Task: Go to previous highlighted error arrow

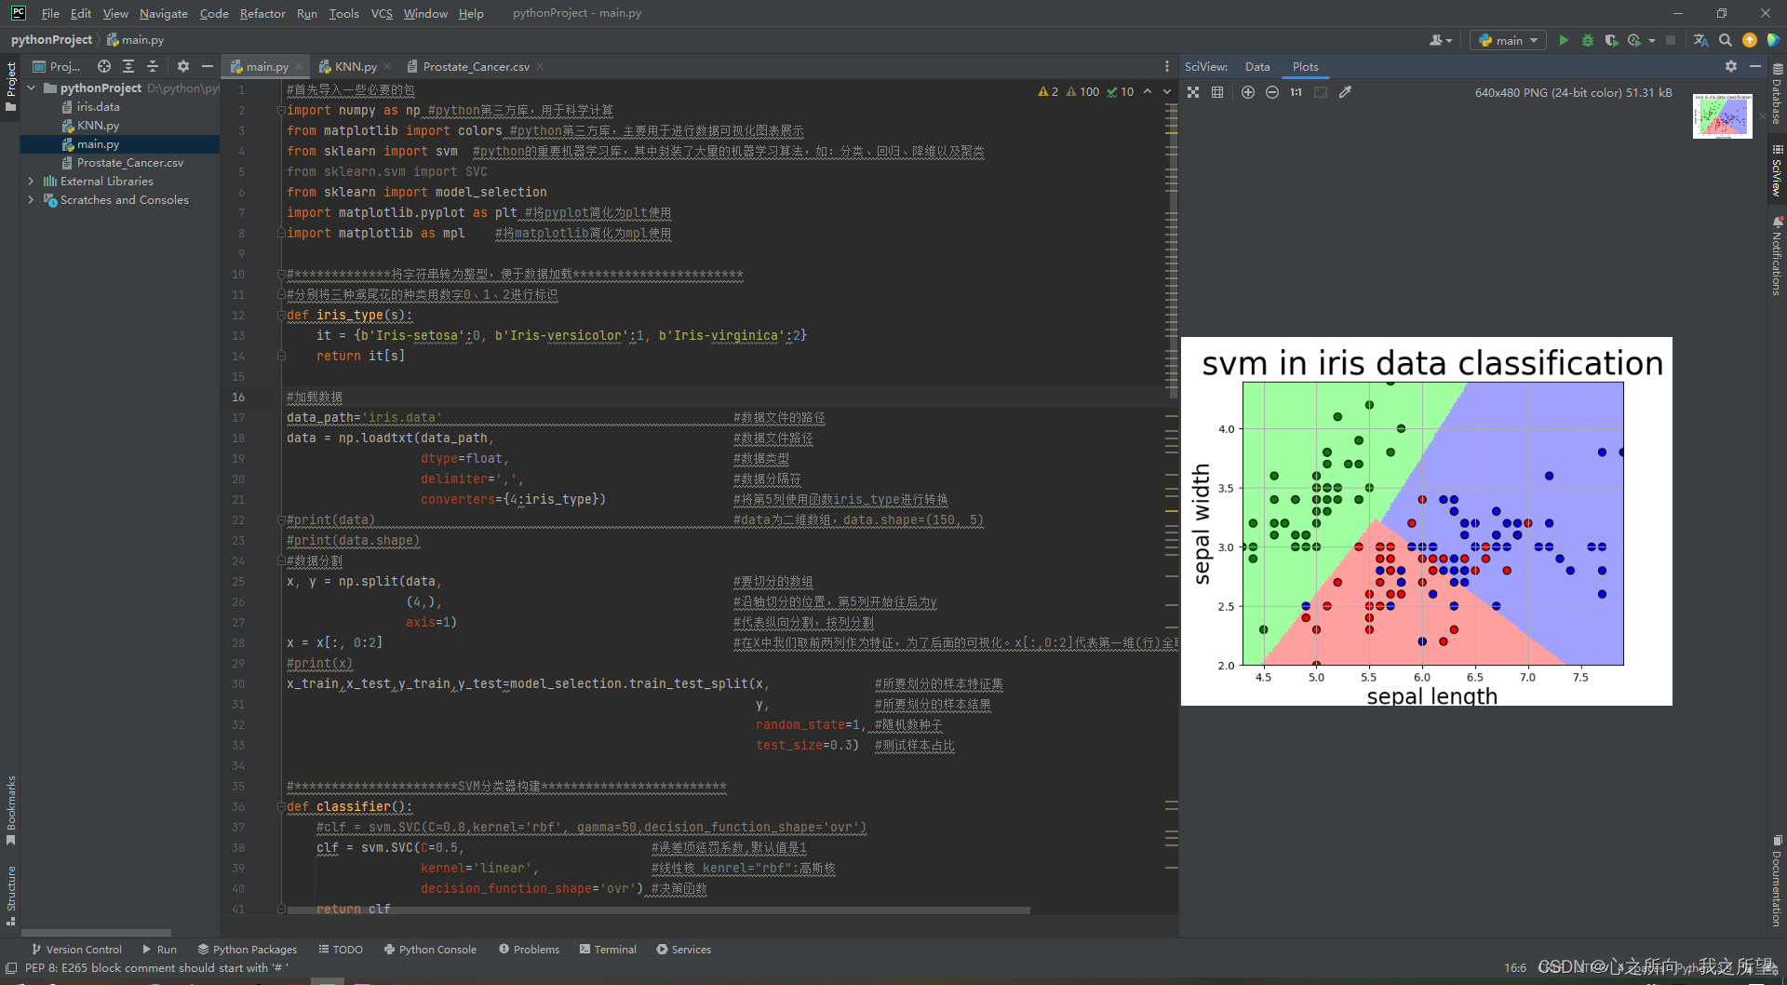Action: (x=1148, y=91)
